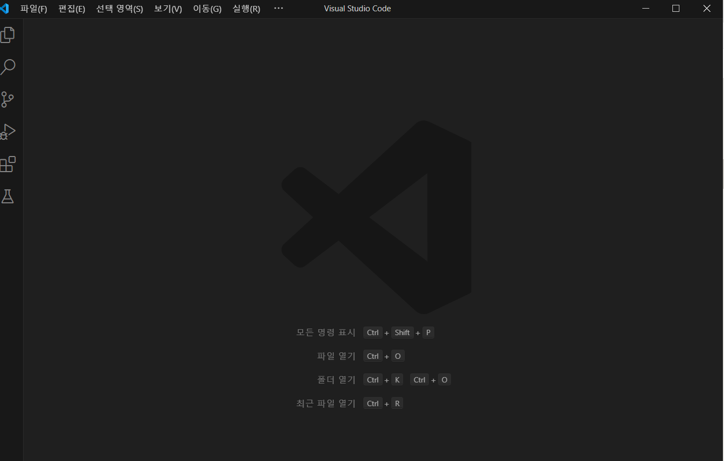
Task: Maximize the Visual Studio Code window
Action: (676, 9)
